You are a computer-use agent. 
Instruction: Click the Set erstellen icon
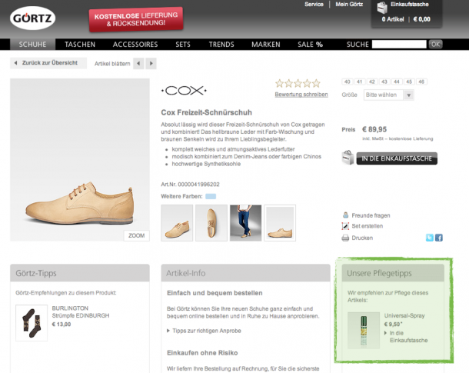pos(345,226)
